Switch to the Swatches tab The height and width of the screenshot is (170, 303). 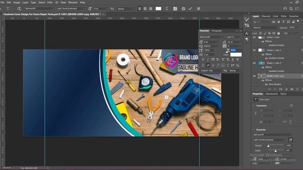294,16
